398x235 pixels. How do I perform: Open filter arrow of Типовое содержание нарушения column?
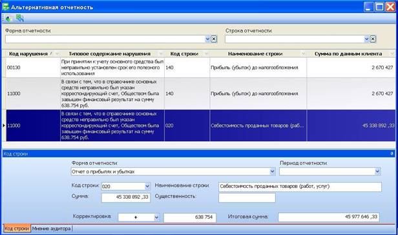click(161, 54)
